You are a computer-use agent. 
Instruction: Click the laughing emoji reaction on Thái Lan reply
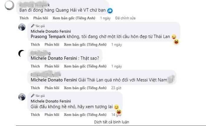(176, 42)
